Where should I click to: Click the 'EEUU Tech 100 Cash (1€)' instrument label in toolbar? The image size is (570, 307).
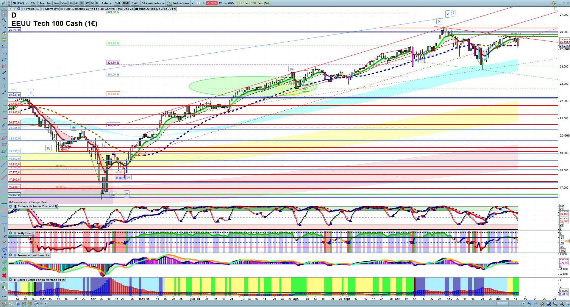[x=252, y=3]
